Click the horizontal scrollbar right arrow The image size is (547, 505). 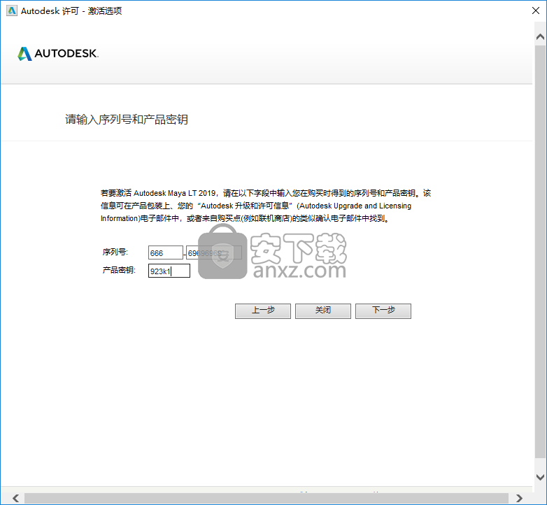[x=519, y=498]
